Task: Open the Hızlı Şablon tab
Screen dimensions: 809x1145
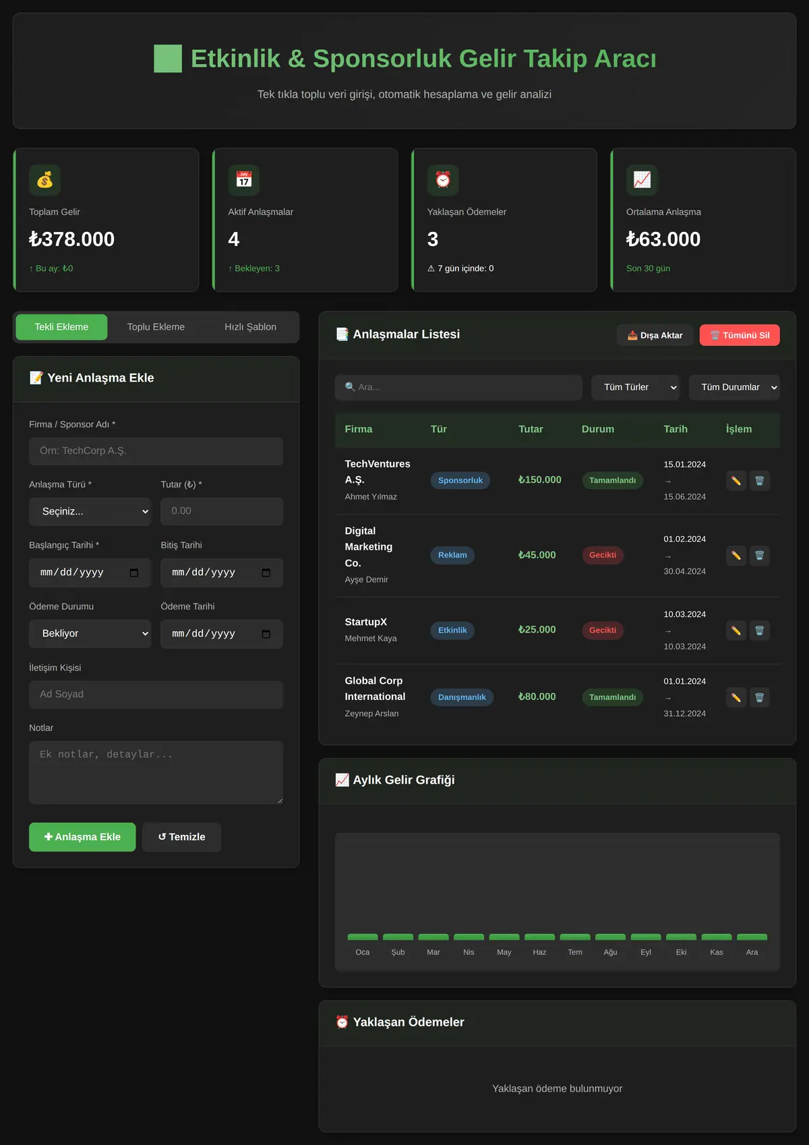Action: [250, 327]
